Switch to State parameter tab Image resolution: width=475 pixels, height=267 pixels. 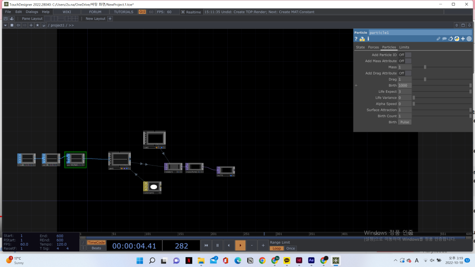360,47
